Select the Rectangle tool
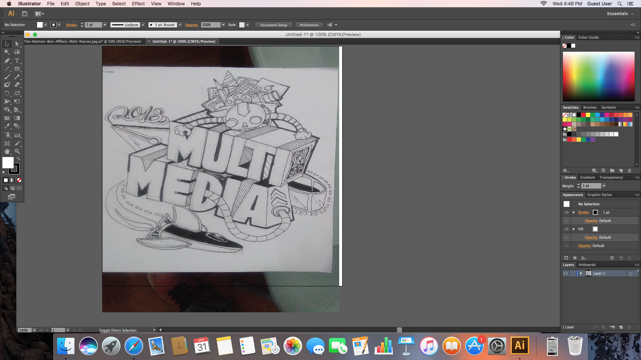 (x=17, y=69)
